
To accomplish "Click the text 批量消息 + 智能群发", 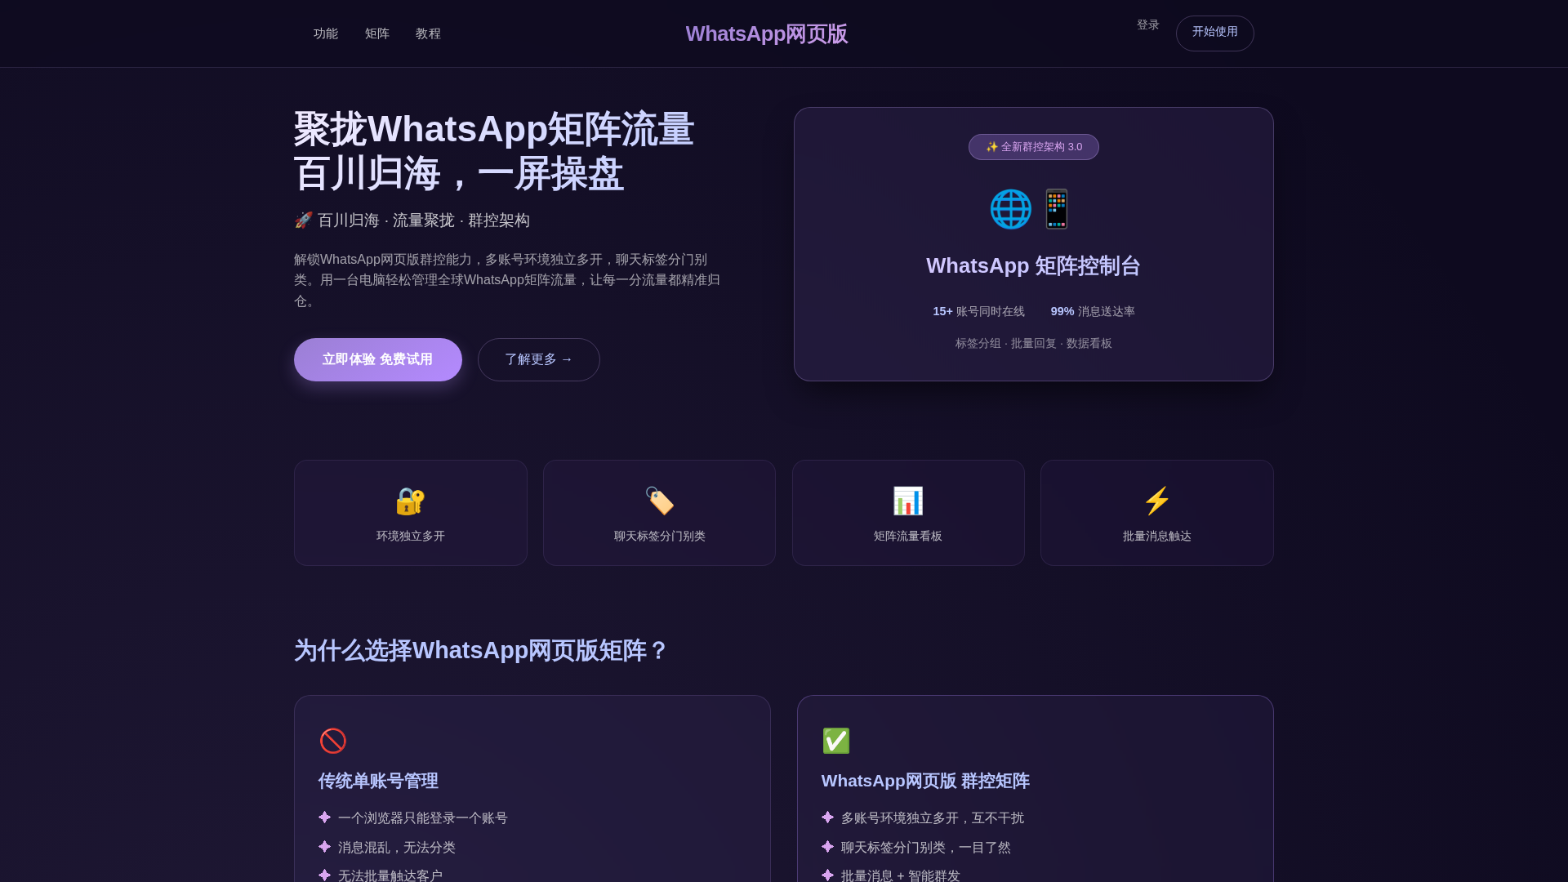I will click(x=900, y=875).
